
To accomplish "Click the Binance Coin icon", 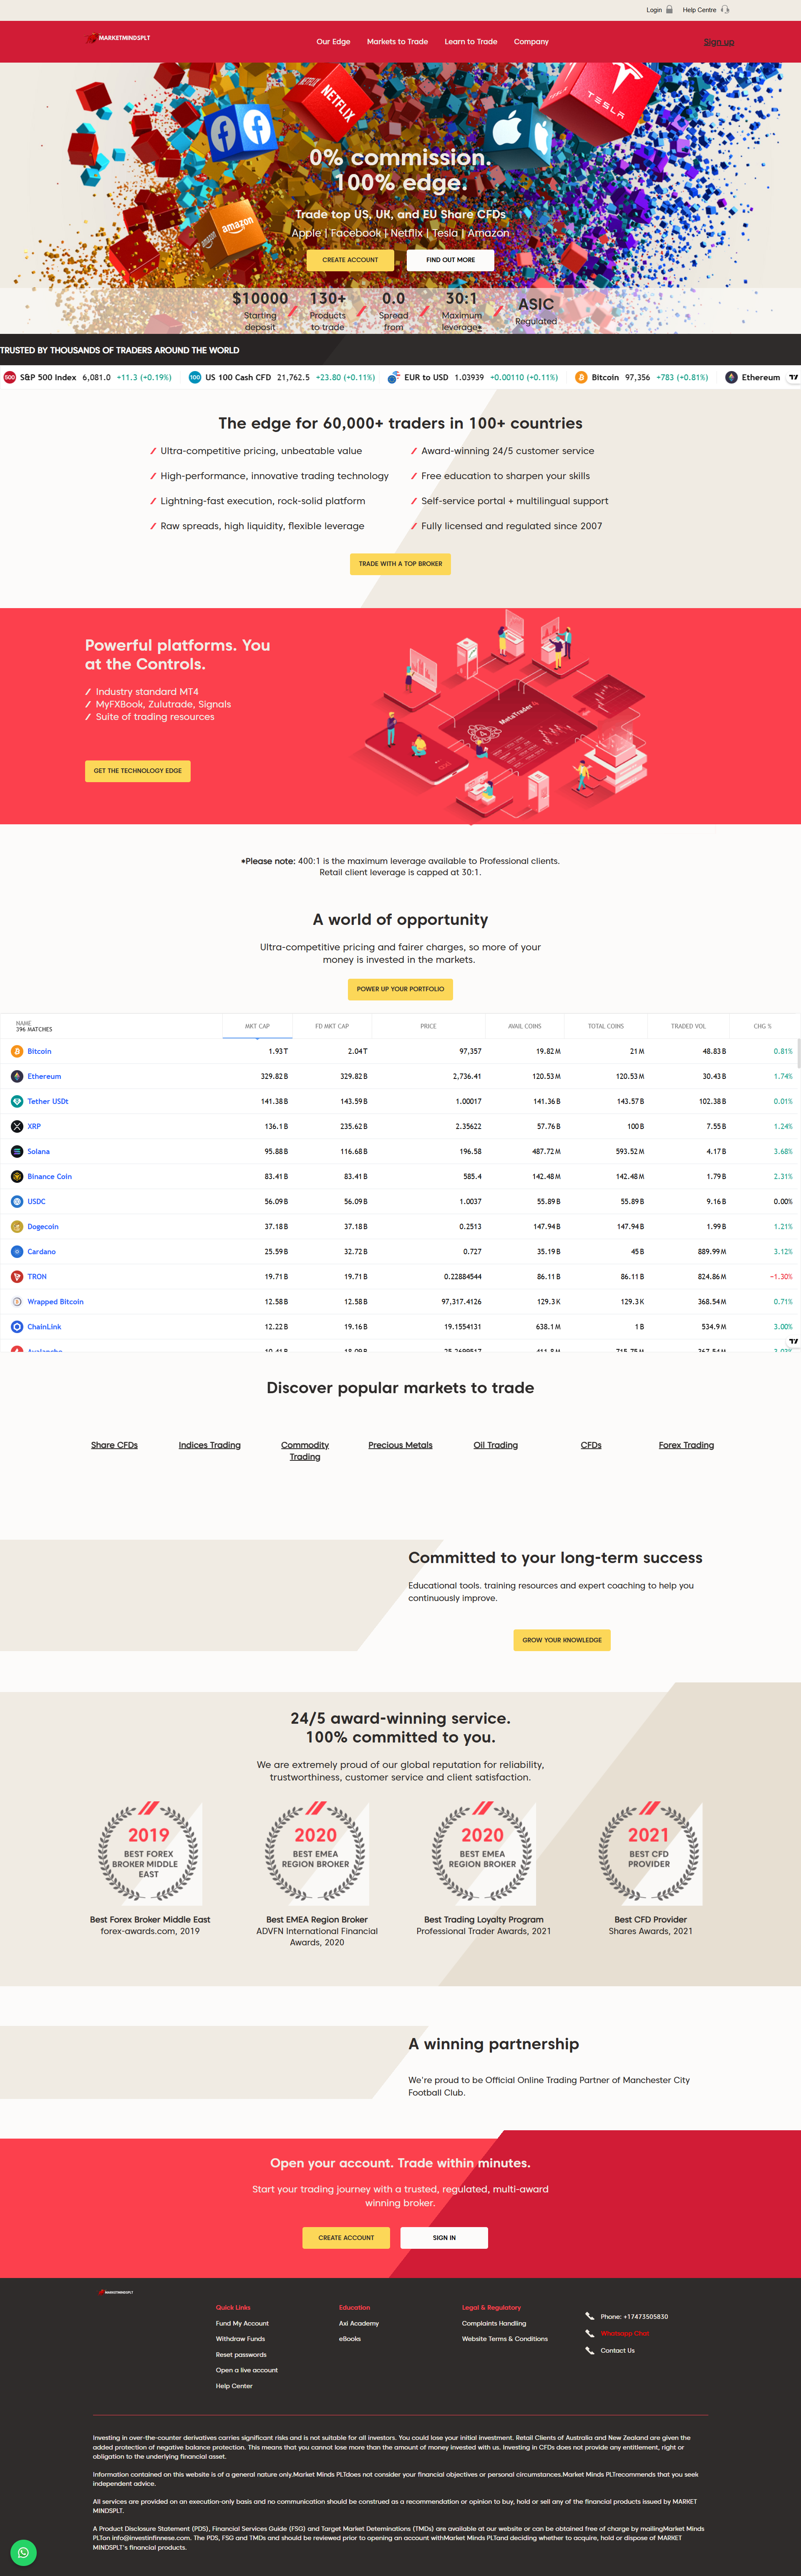I will tap(17, 1176).
